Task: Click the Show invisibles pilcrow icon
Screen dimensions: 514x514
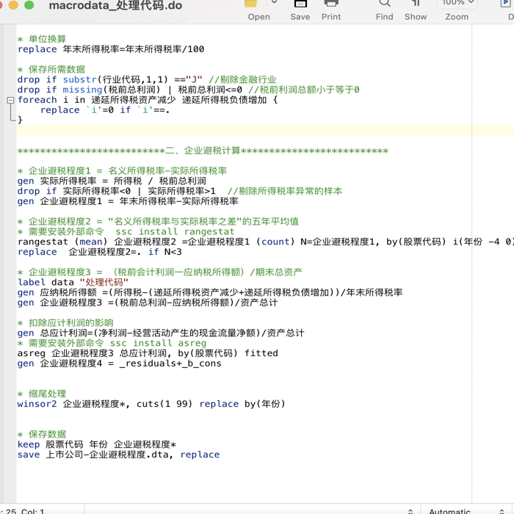Action: 416,3
